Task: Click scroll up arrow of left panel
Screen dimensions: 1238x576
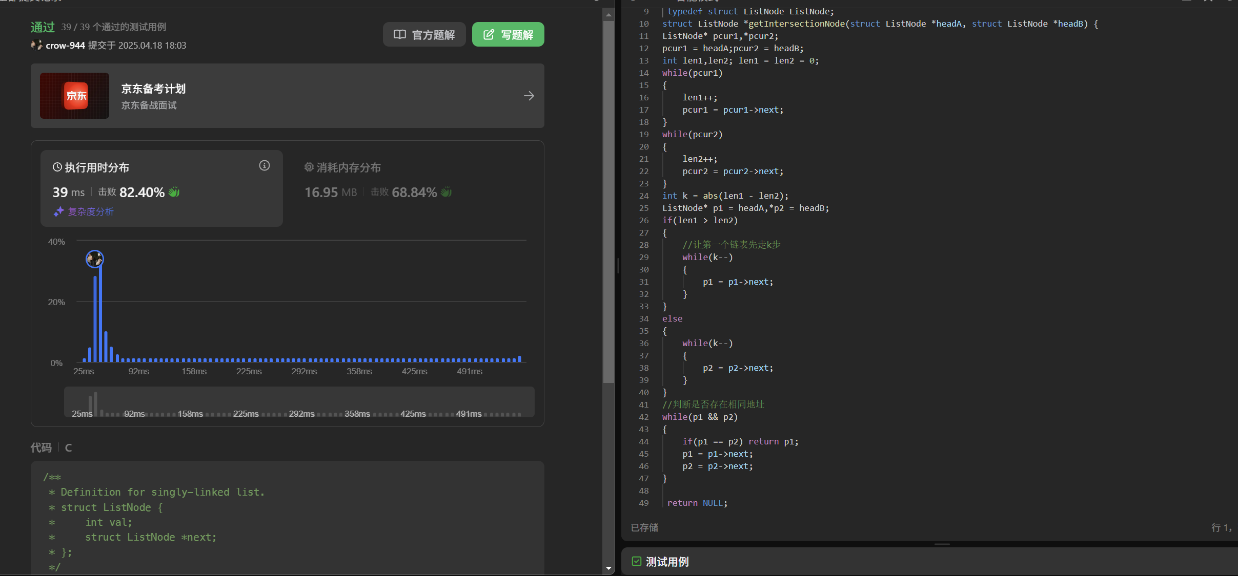Action: point(608,15)
